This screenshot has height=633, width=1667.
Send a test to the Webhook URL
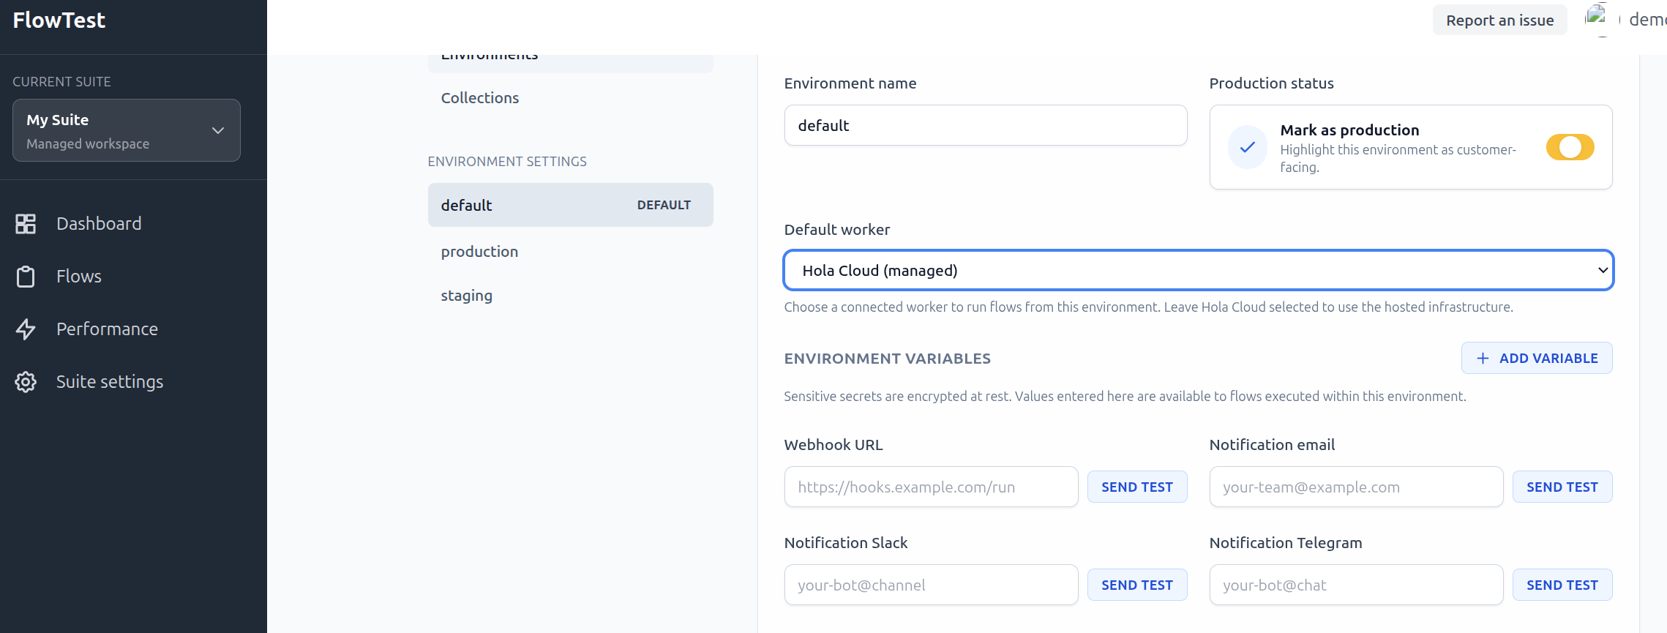[x=1136, y=487]
